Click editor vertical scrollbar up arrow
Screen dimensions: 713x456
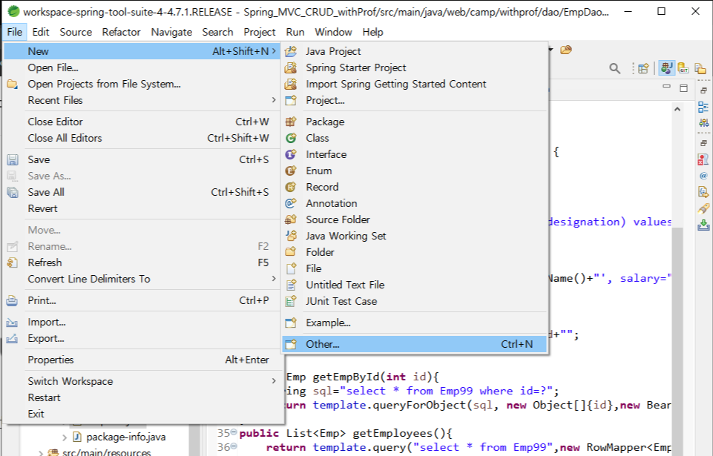[677, 109]
